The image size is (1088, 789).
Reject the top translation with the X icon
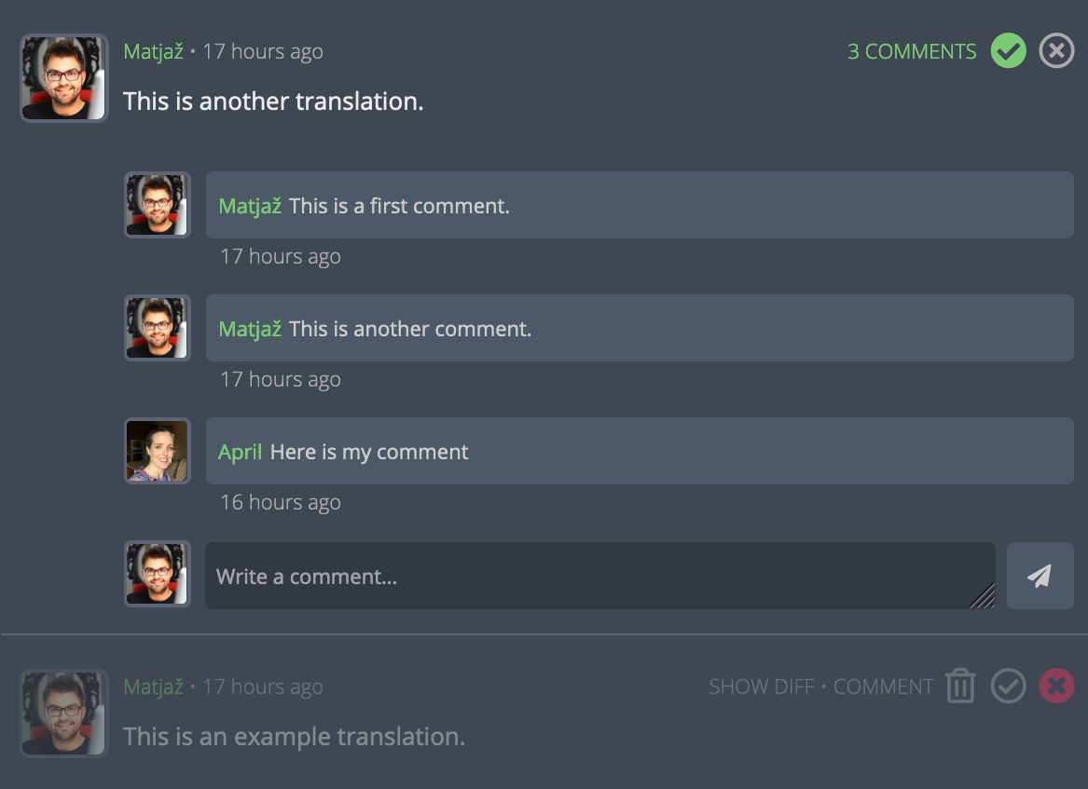click(1056, 50)
